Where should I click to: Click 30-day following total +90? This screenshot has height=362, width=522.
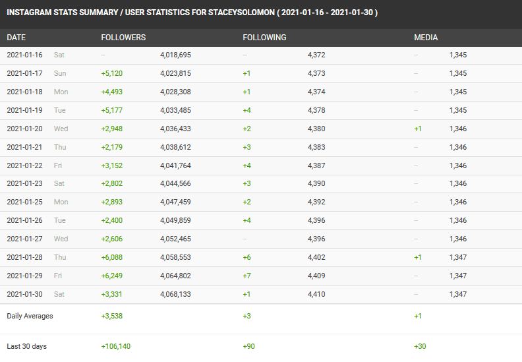click(x=248, y=346)
